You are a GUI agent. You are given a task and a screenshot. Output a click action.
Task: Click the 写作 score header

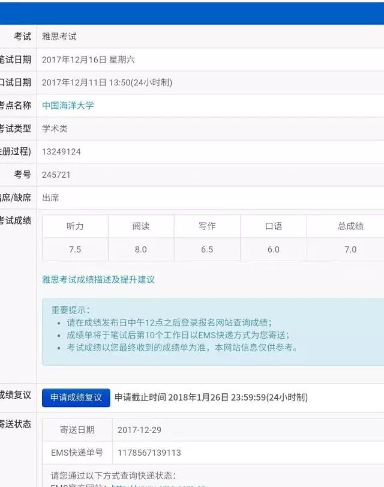point(207,226)
